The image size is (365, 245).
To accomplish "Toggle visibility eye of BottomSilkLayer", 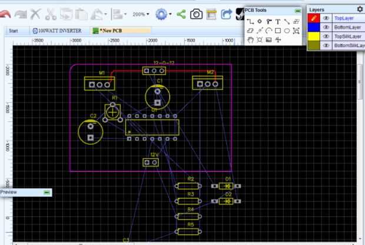I will [x=326, y=45].
